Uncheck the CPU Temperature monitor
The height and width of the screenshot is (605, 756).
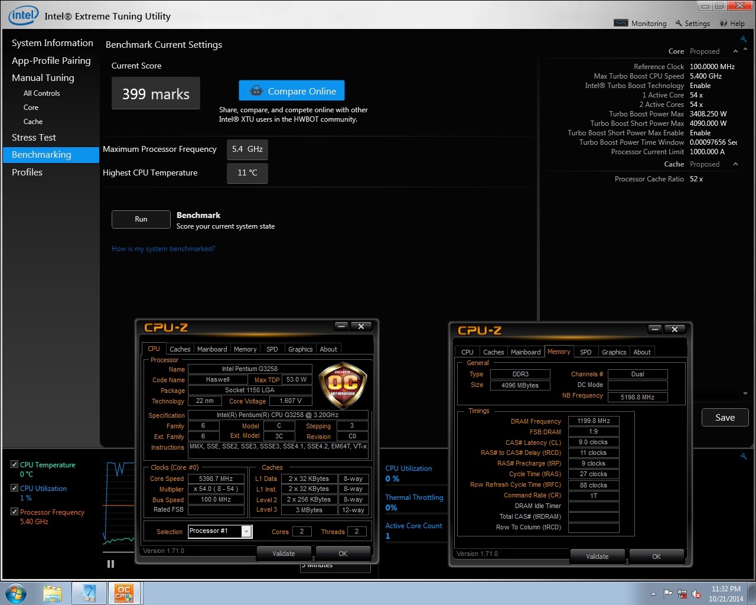click(x=15, y=464)
